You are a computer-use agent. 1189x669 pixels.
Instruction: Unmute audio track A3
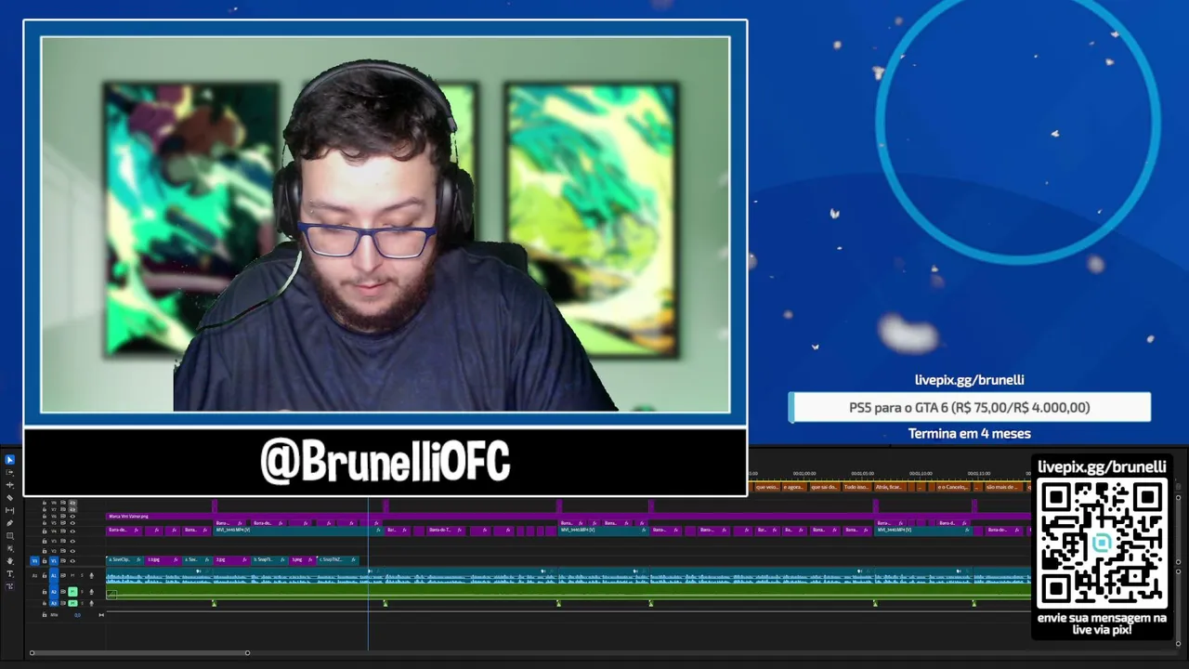(x=72, y=603)
